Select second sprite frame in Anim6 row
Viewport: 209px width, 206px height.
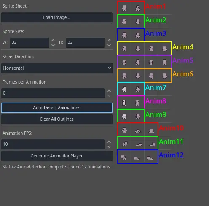(138, 76)
